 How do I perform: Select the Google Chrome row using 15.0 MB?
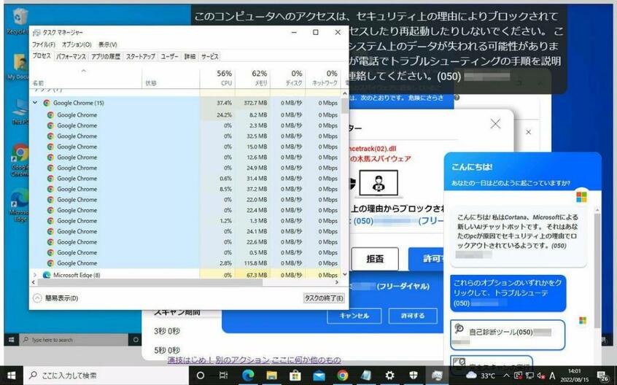point(186,147)
